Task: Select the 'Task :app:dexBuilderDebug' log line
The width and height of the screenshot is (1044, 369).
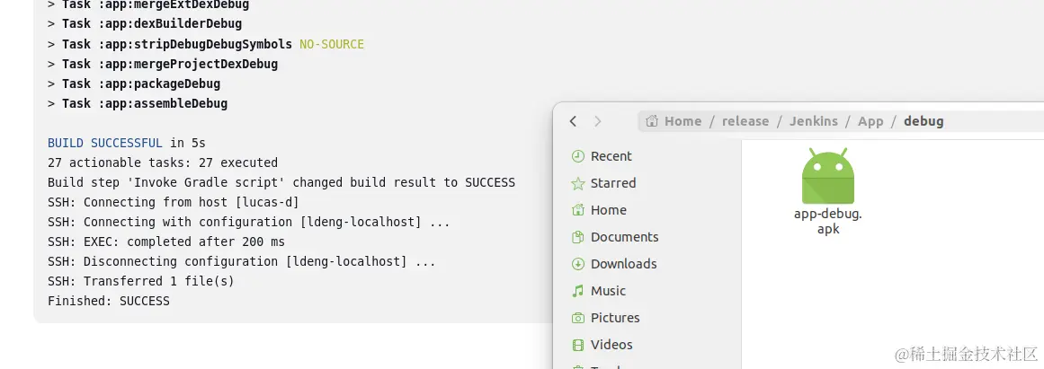Action: (145, 24)
